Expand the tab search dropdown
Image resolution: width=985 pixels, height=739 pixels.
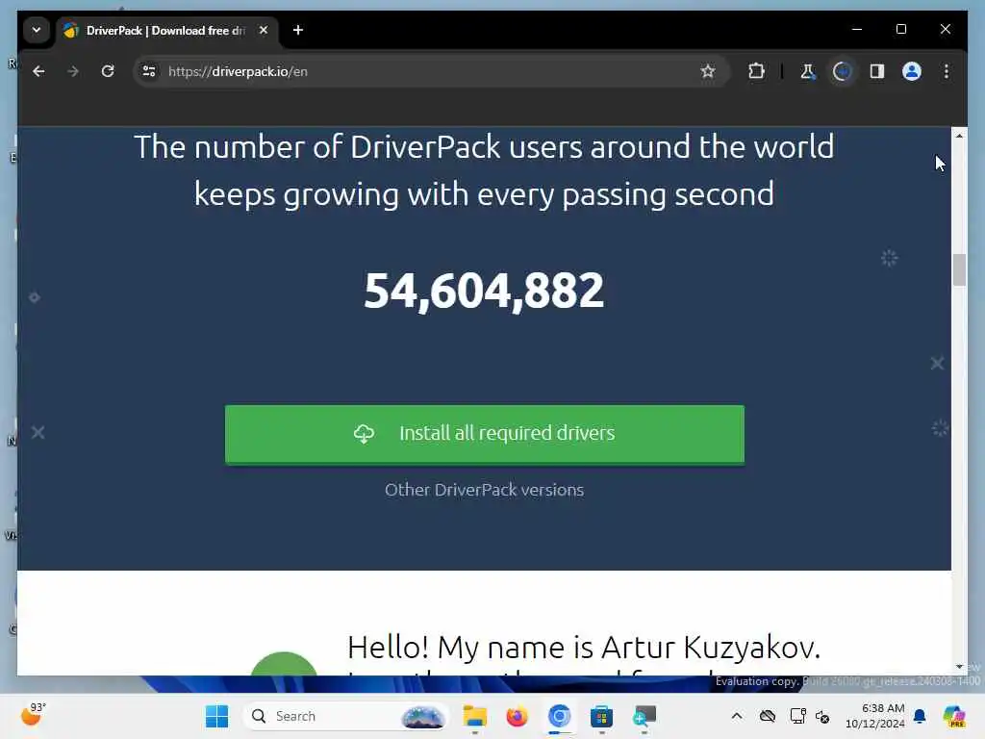(37, 30)
